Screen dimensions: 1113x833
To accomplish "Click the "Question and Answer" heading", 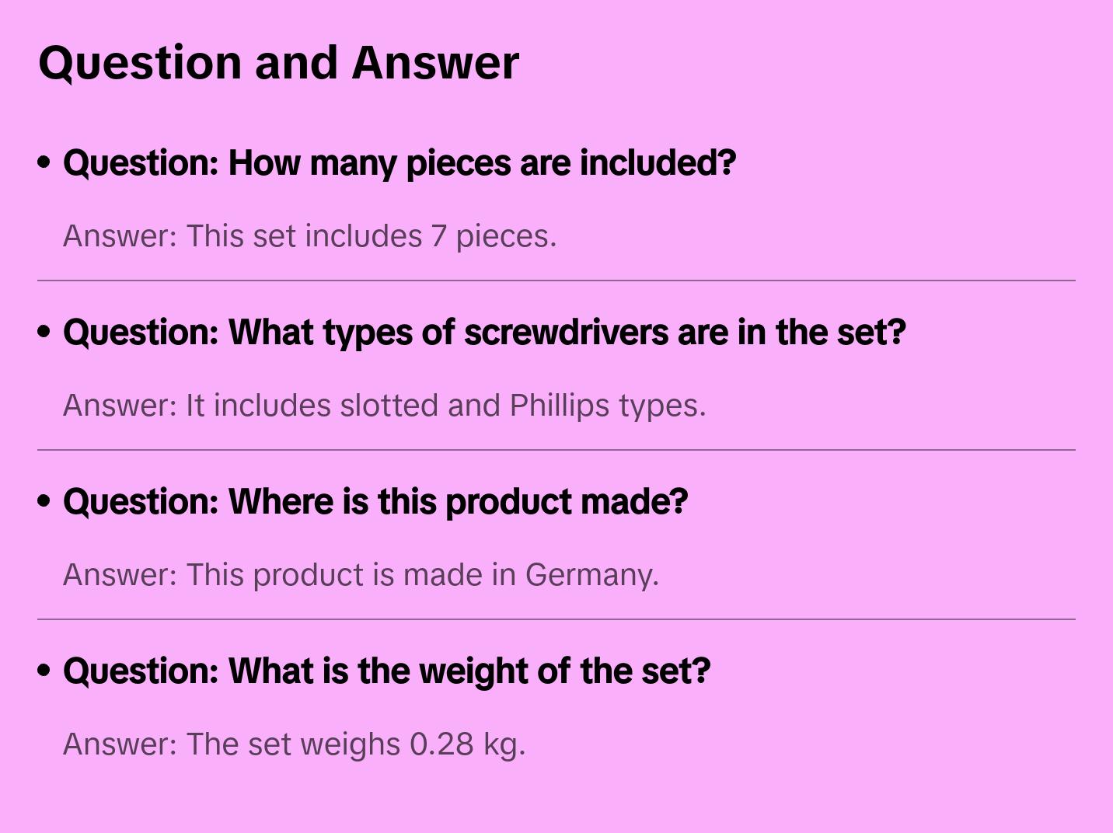I will pyautogui.click(x=278, y=62).
